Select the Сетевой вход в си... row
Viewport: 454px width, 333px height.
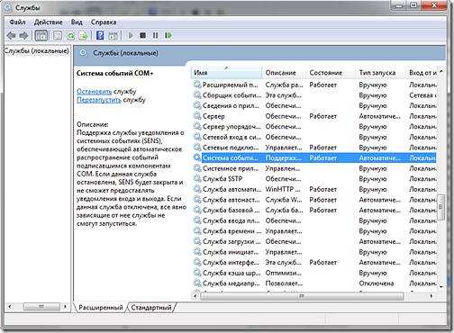point(314,137)
